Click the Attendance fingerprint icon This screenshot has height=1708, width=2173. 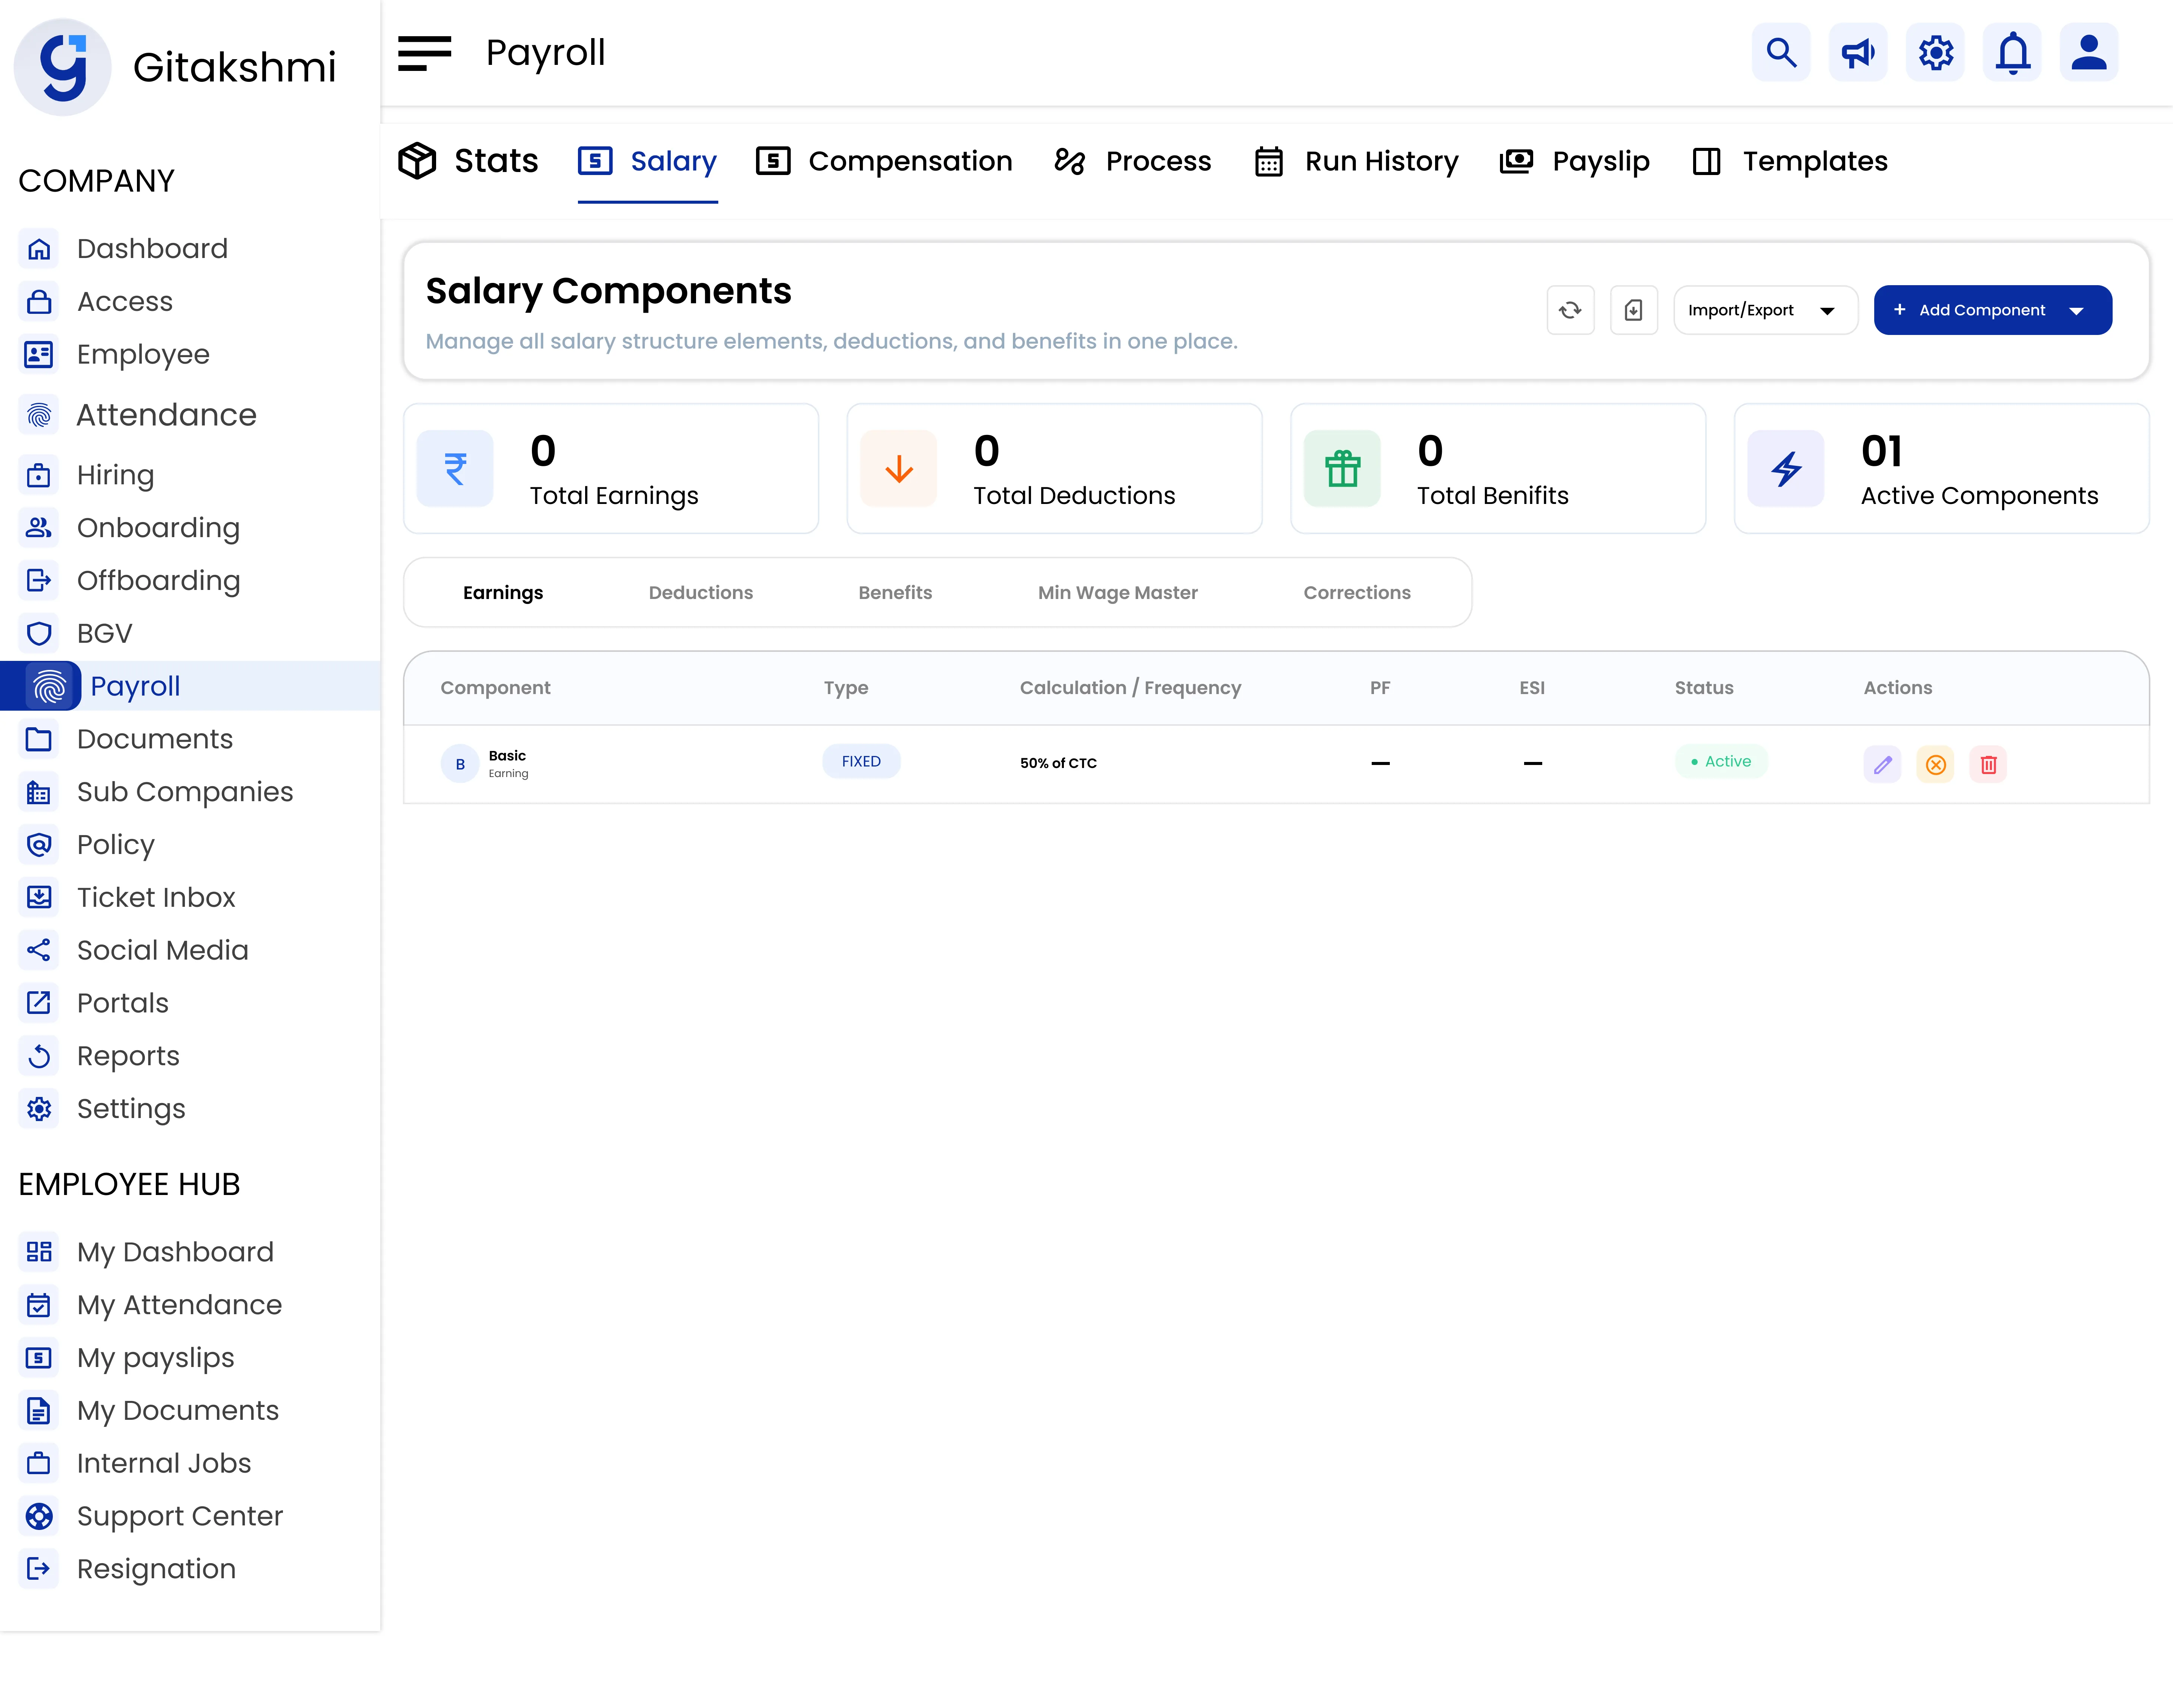pyautogui.click(x=39, y=414)
